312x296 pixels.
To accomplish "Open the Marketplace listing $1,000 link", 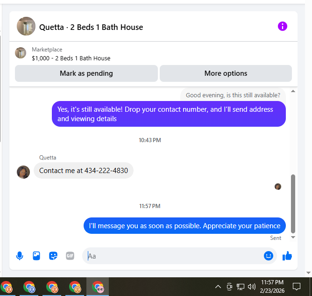I will point(71,58).
